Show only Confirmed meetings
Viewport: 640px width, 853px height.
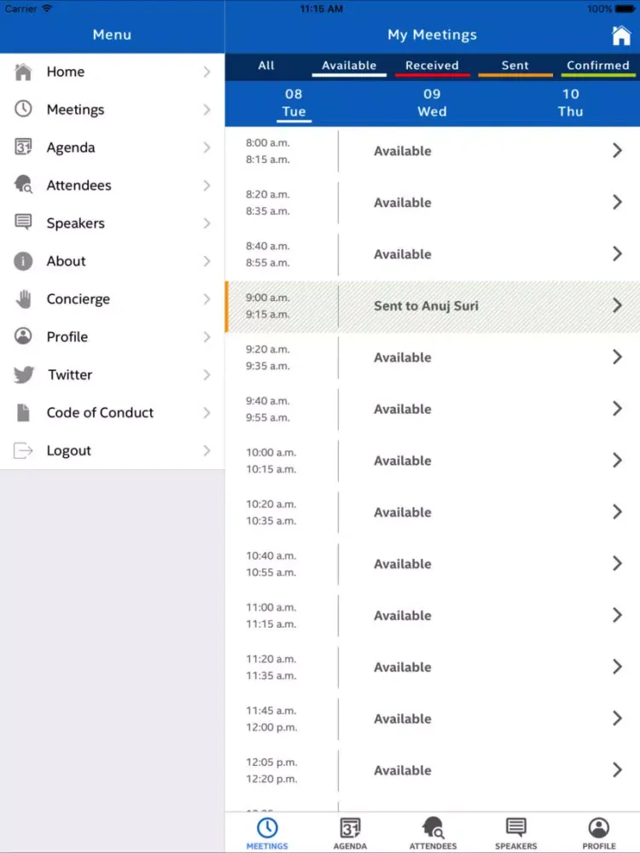[x=597, y=66]
